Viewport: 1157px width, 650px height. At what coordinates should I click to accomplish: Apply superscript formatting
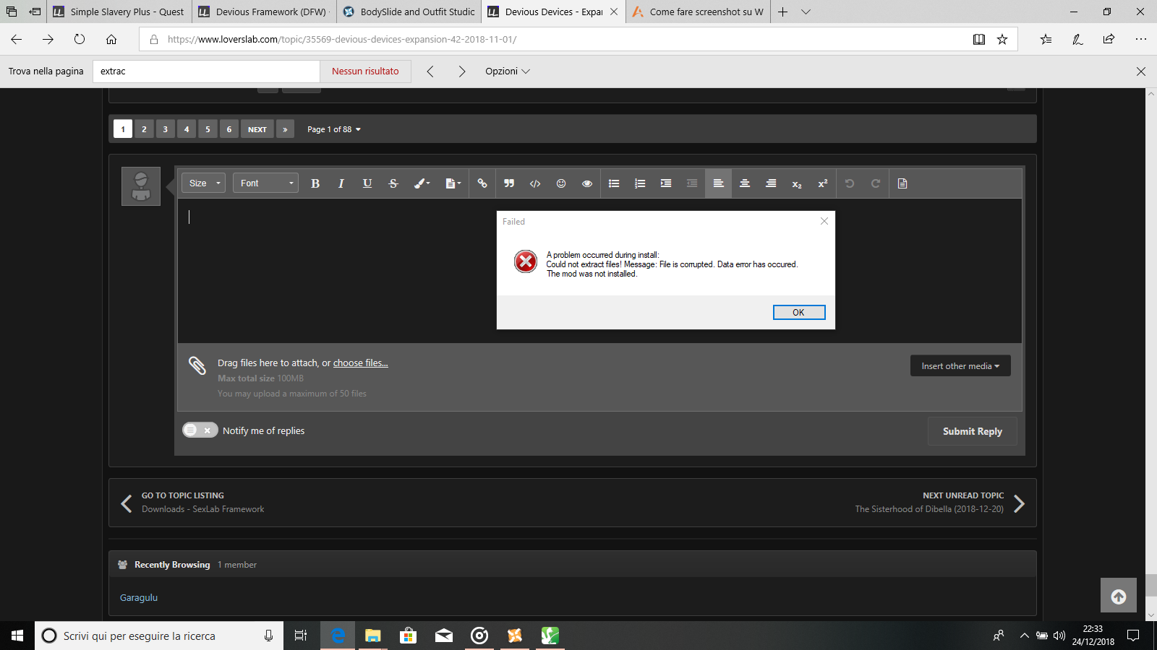pyautogui.click(x=823, y=183)
